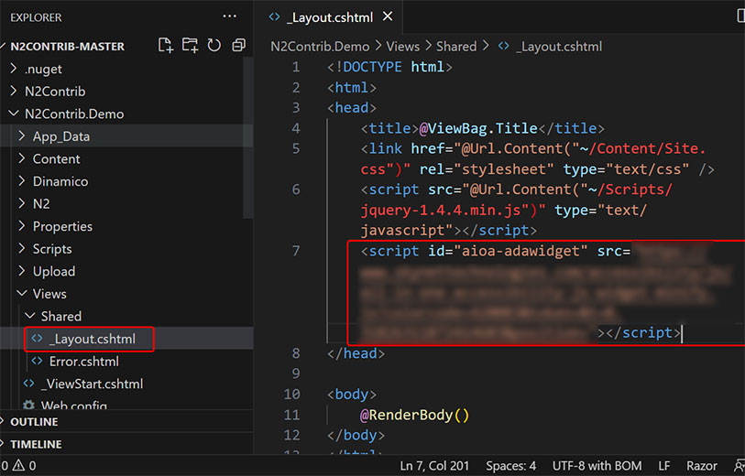The width and height of the screenshot is (745, 476).
Task: Click Ln 7, Col 201 in status bar
Action: pos(434,466)
